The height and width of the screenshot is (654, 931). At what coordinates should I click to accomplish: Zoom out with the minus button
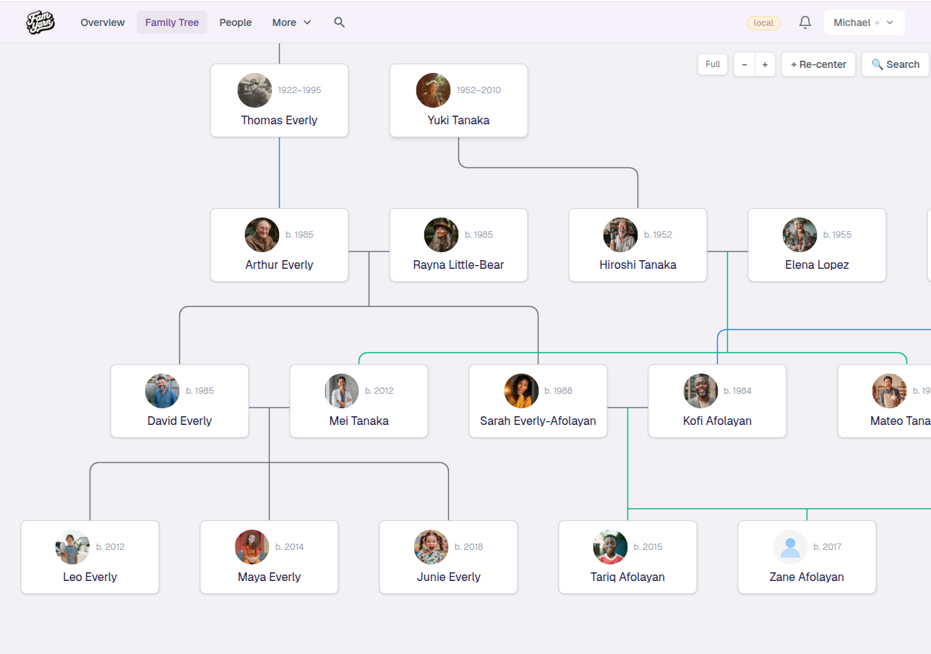click(x=745, y=64)
